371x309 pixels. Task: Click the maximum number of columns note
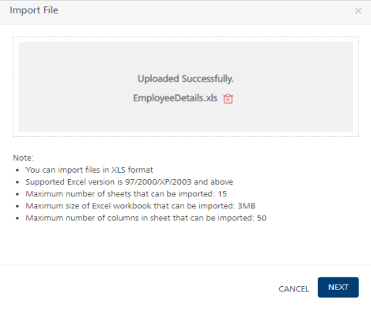[x=146, y=218]
